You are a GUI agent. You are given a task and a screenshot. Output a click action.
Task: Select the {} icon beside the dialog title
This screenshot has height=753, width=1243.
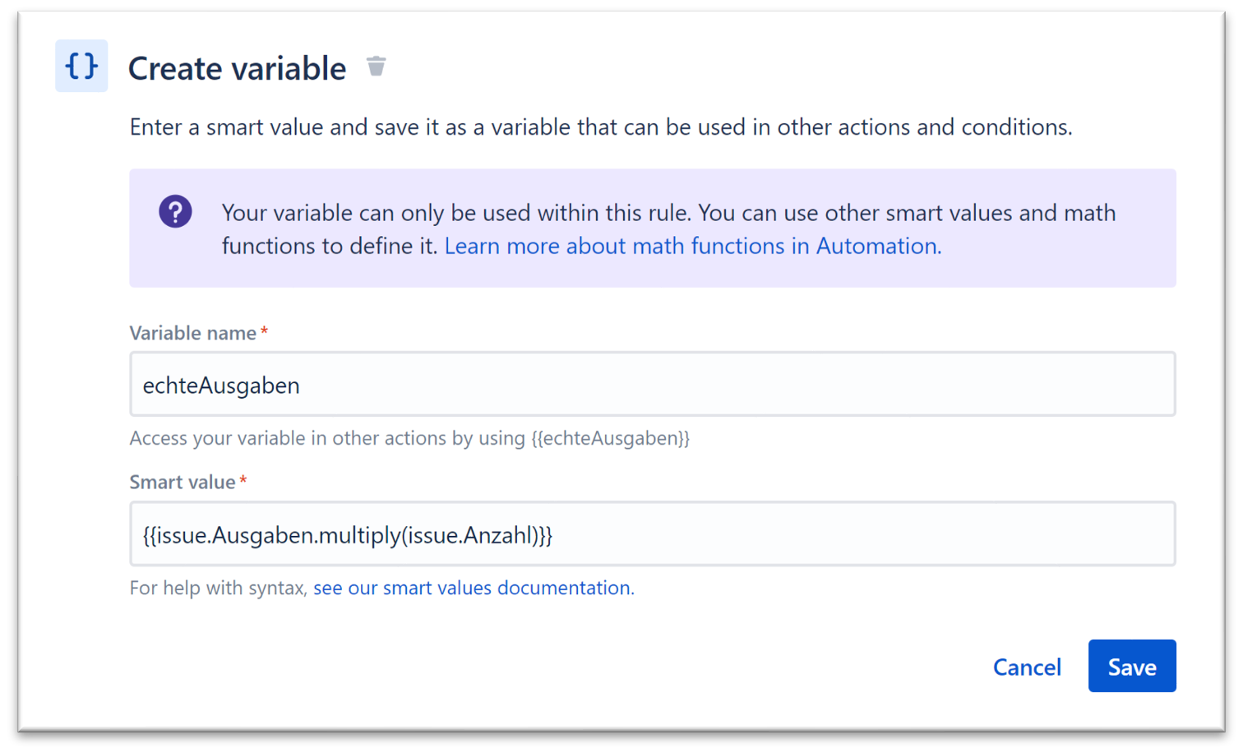point(81,66)
